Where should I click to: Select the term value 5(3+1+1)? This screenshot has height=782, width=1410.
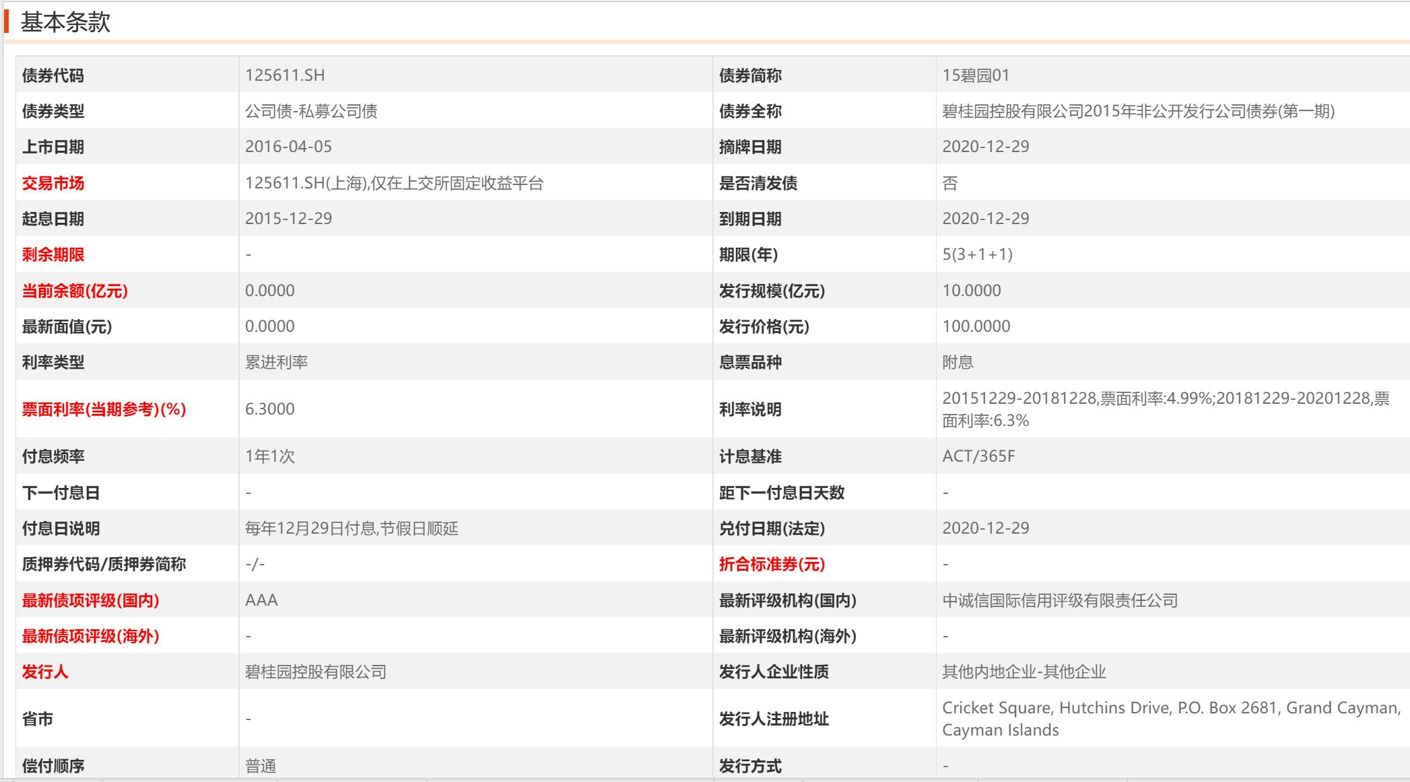pyautogui.click(x=977, y=254)
